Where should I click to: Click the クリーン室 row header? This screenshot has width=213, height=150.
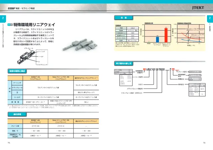[15, 126]
